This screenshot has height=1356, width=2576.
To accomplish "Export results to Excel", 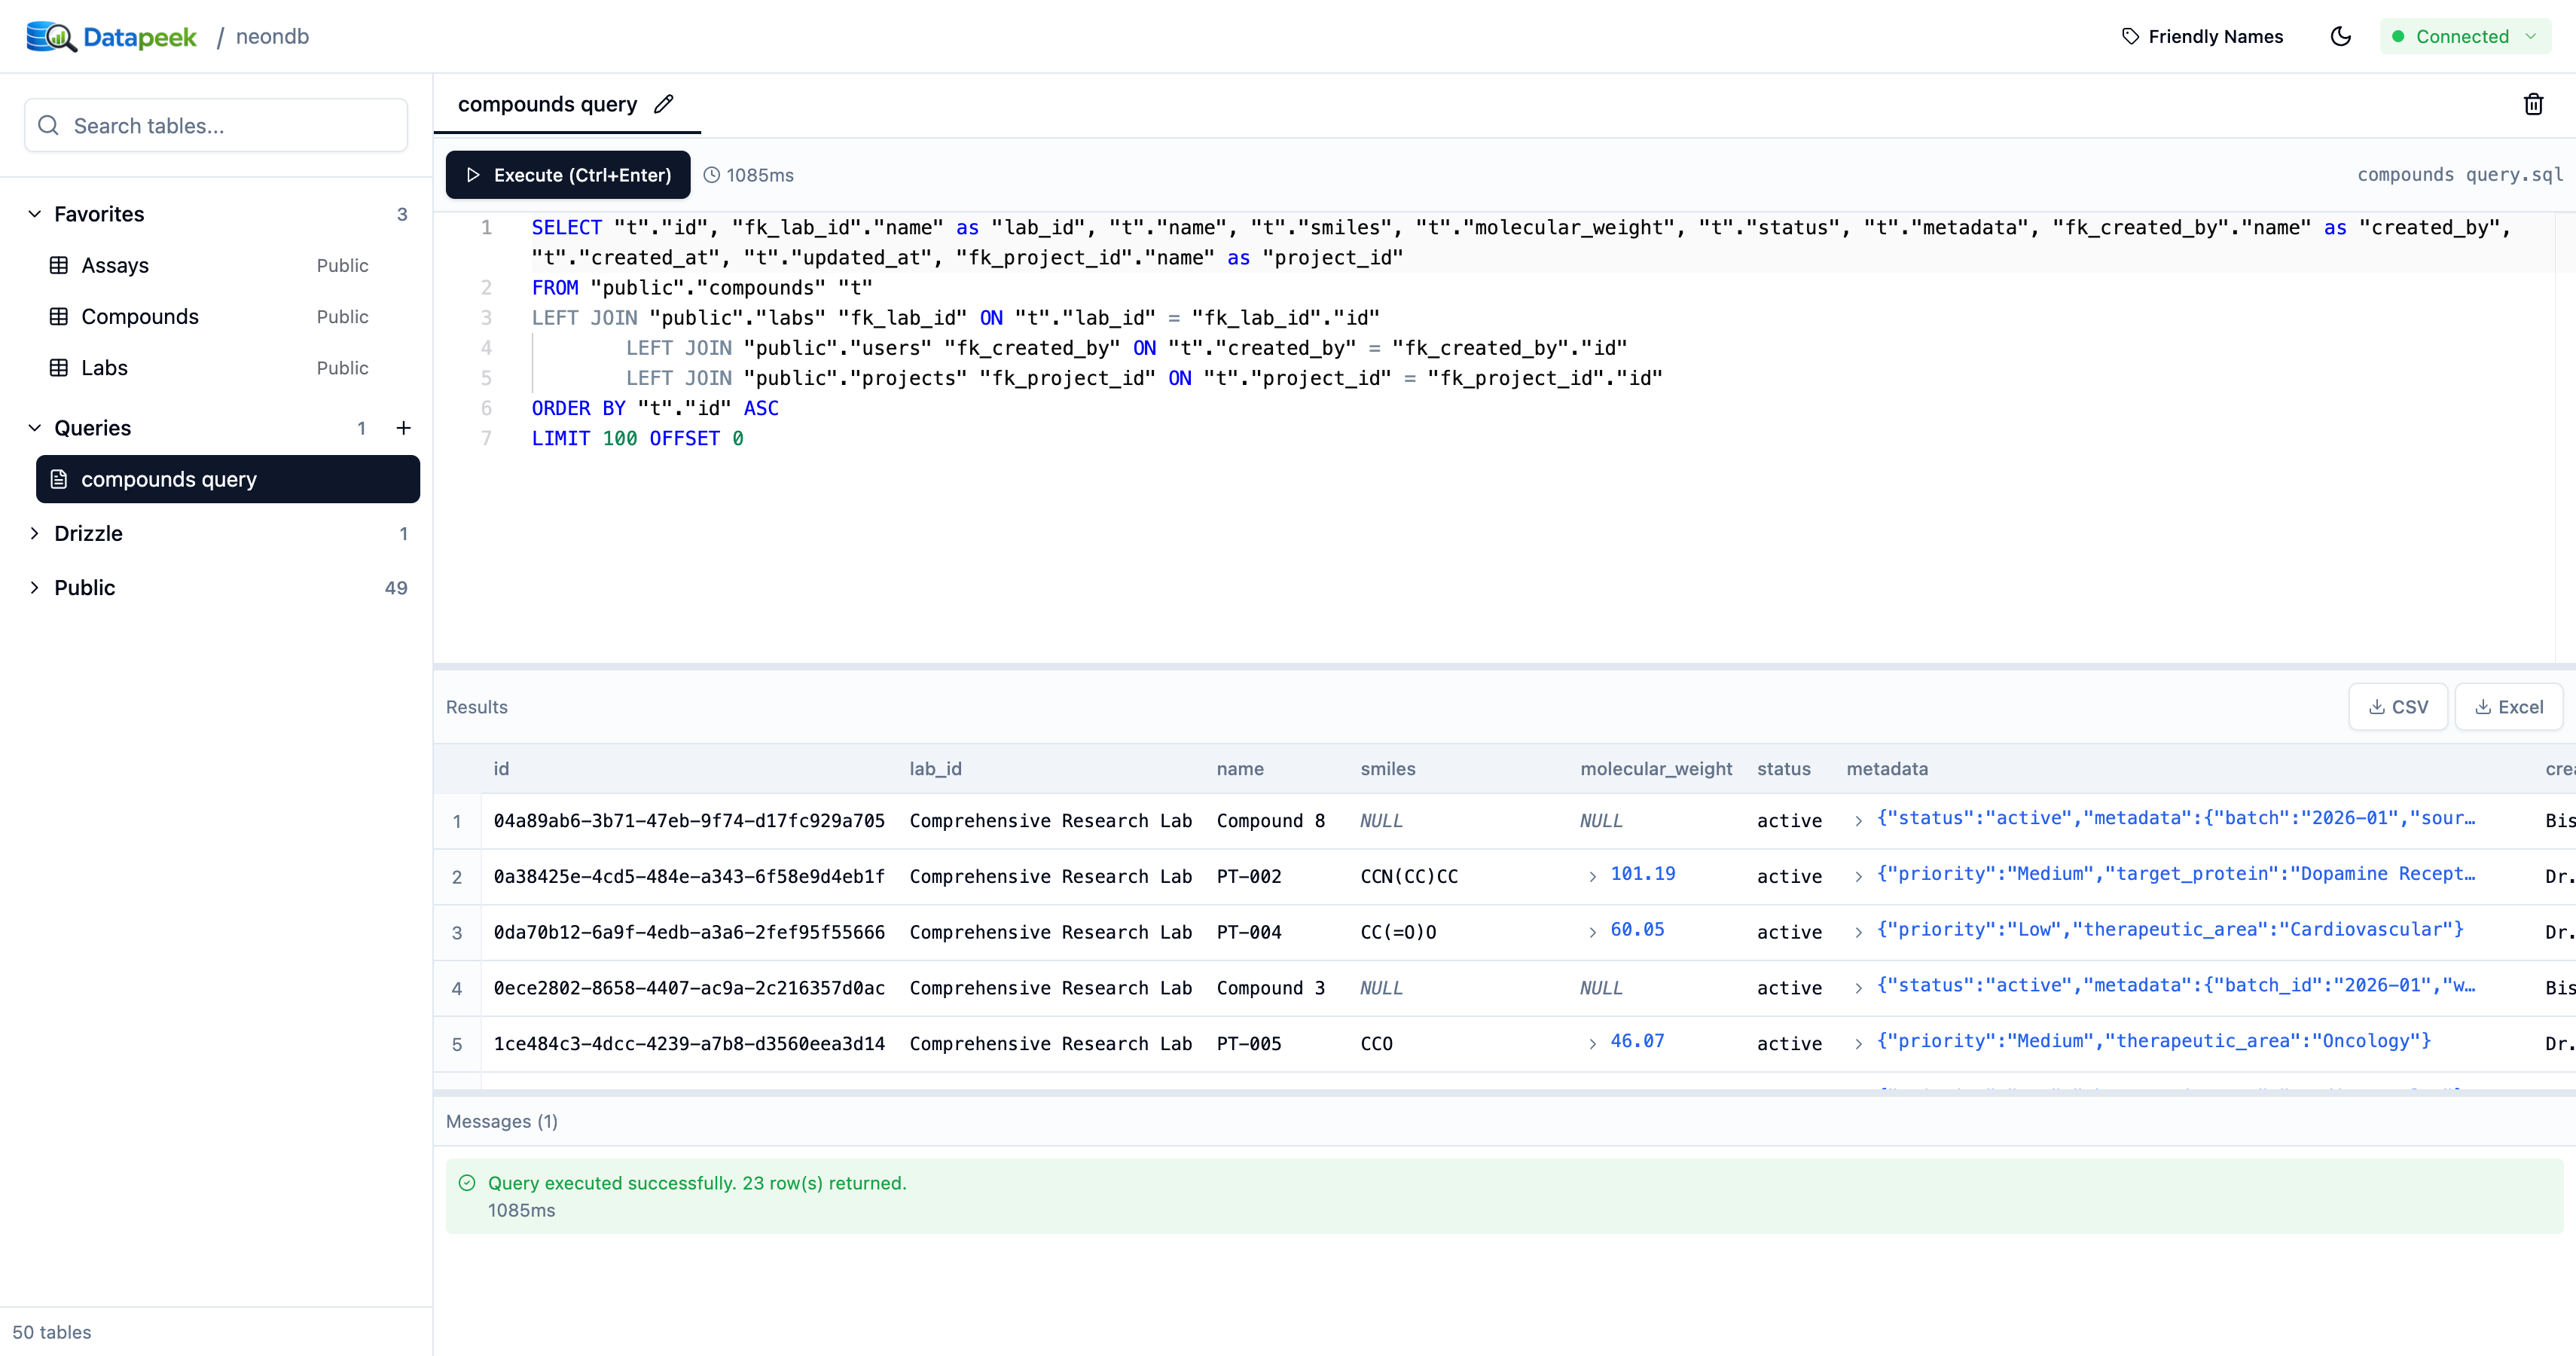I will (2508, 707).
